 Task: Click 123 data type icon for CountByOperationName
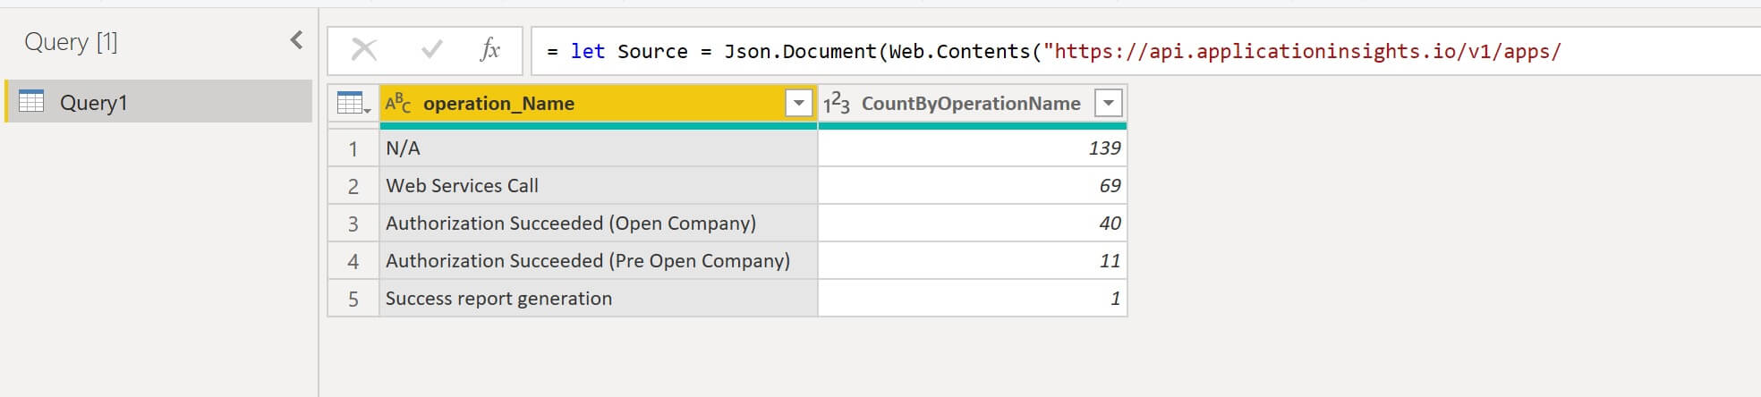(836, 104)
